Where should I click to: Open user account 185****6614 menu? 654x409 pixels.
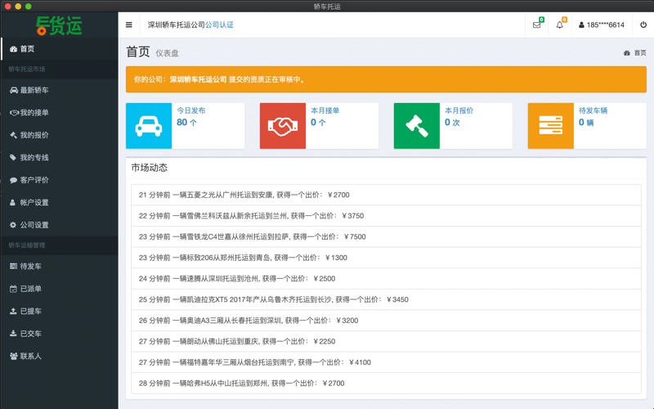click(602, 25)
